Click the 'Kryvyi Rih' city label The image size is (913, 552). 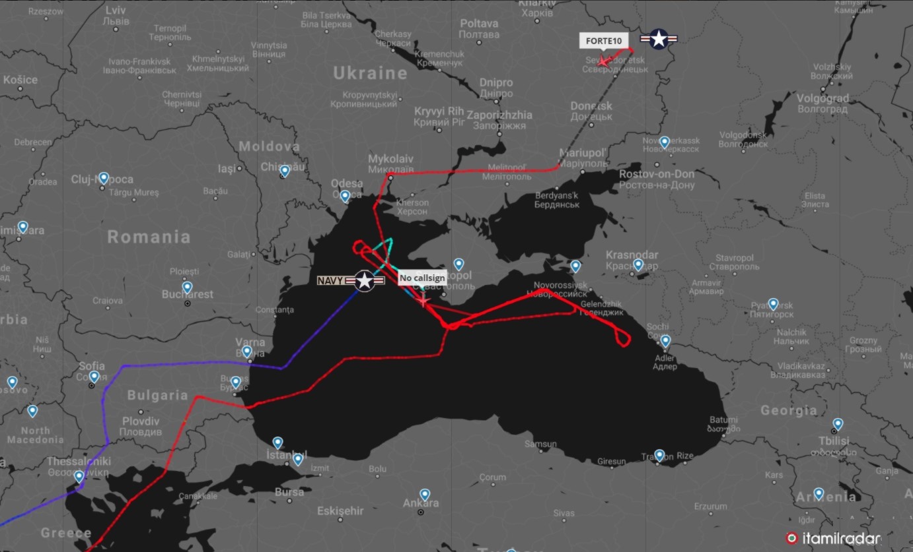(439, 111)
